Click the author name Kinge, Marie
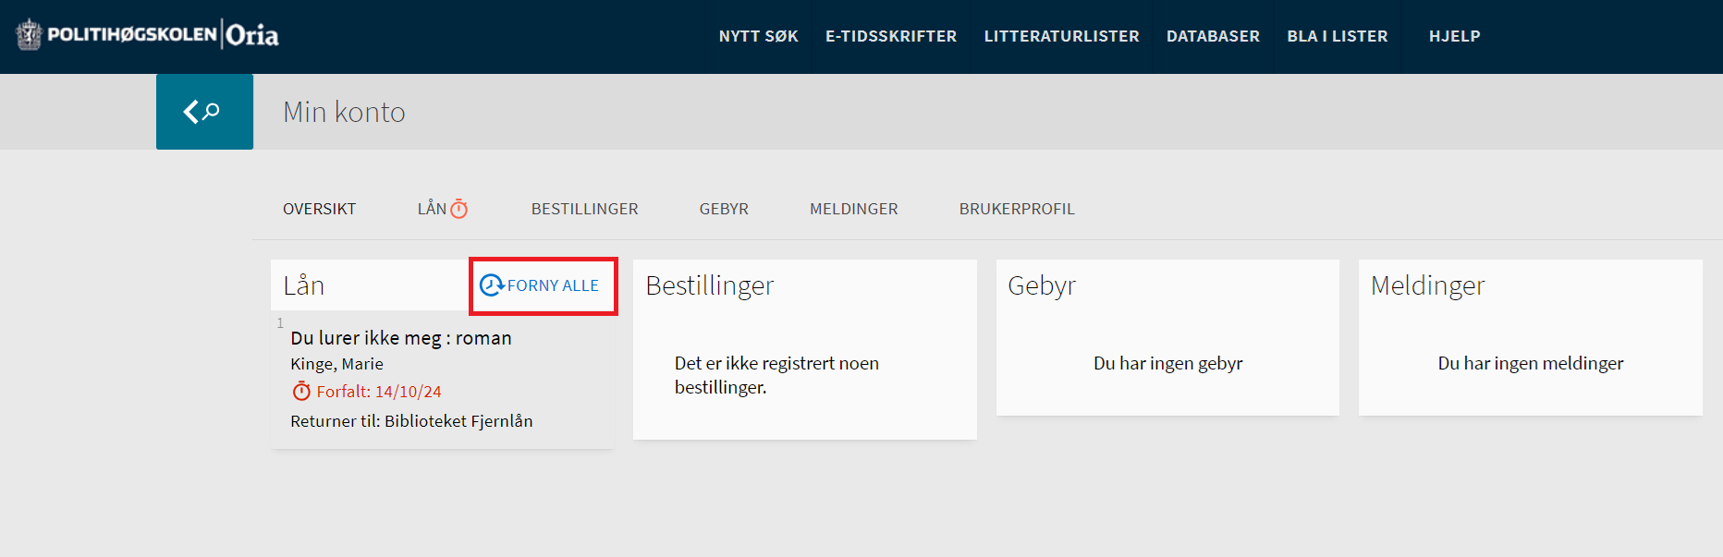The height and width of the screenshot is (557, 1723). click(336, 364)
